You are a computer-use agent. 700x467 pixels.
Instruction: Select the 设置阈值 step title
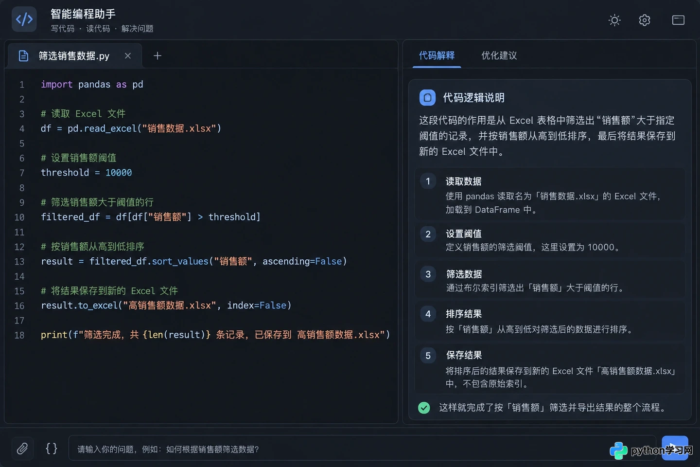coord(464,234)
